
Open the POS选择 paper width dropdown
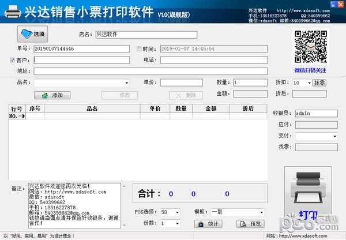[177, 212]
